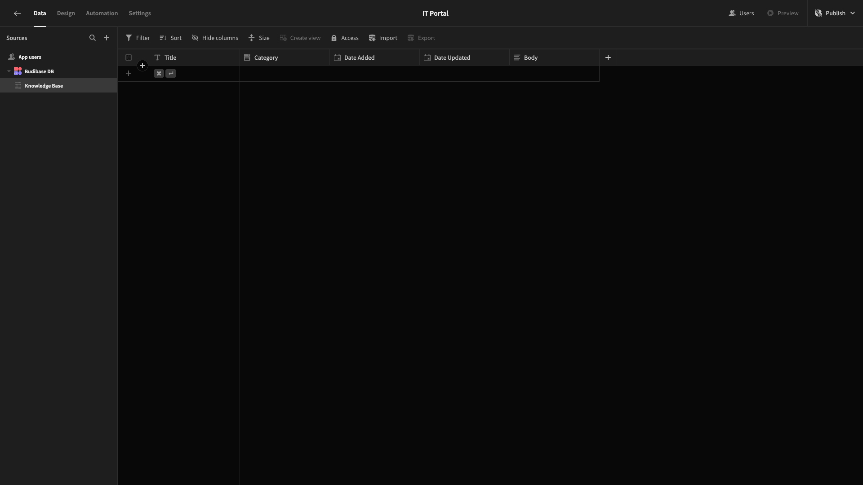Select App users in the sidebar
Image resolution: width=863 pixels, height=485 pixels.
[58, 57]
